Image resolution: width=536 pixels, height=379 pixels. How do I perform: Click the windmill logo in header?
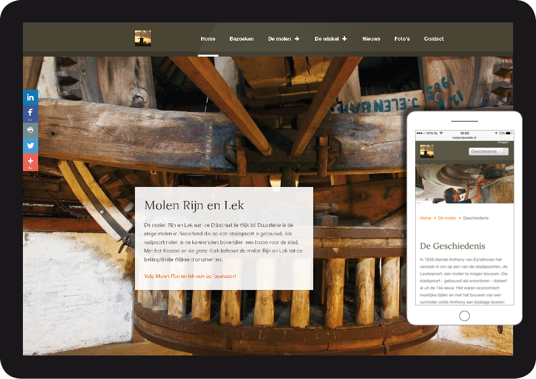(x=143, y=39)
